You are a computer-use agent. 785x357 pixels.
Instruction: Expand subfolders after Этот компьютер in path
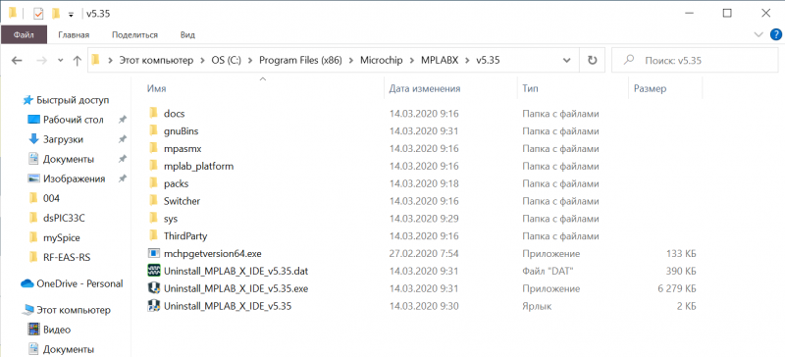point(202,61)
